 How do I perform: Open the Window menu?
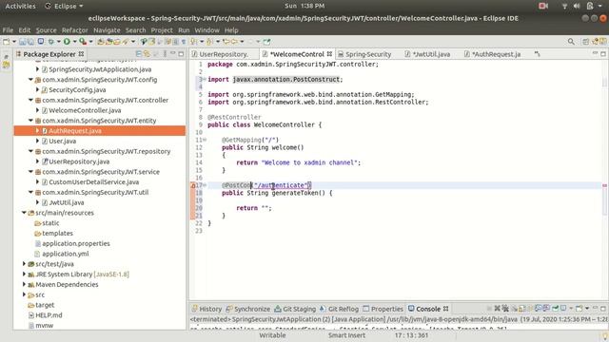207,29
